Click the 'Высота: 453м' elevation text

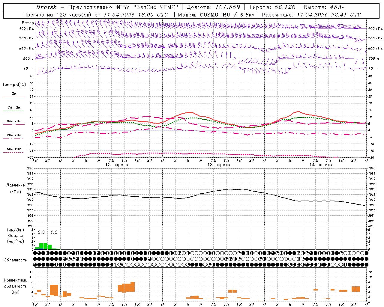pyautogui.click(x=324, y=7)
